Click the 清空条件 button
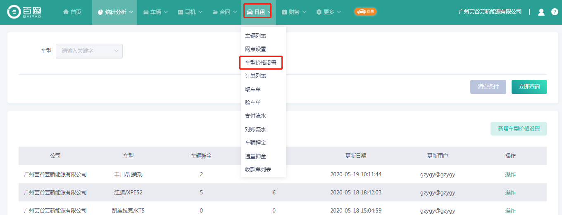The width and height of the screenshot is (562, 215). [488, 87]
